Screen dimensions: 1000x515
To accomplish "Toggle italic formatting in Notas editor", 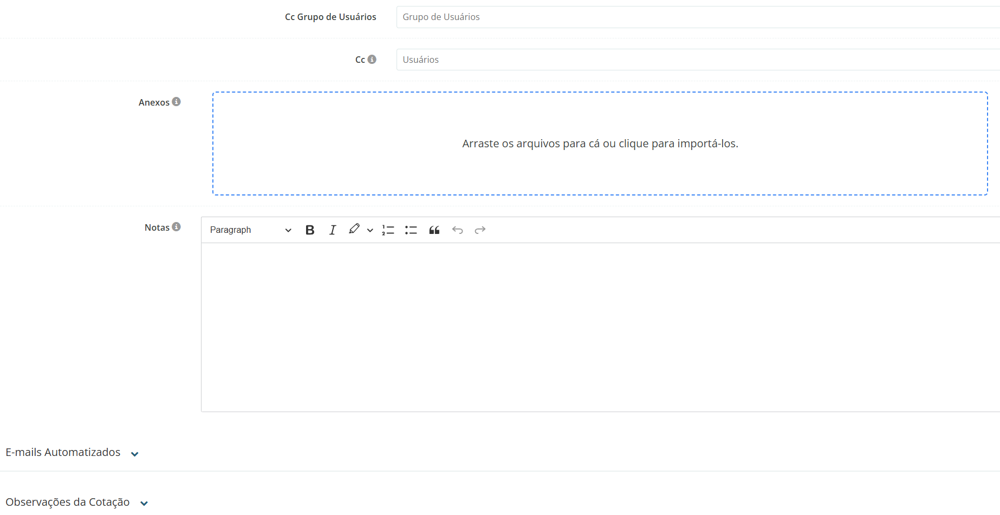I will (333, 230).
